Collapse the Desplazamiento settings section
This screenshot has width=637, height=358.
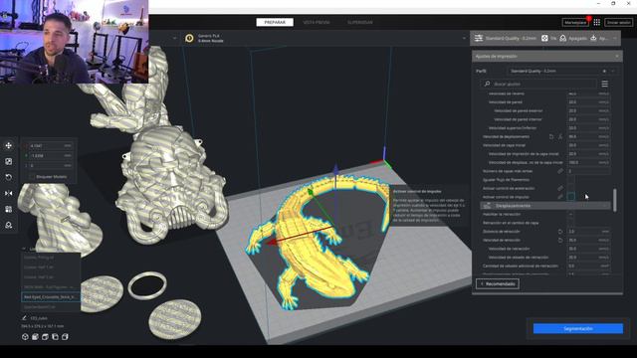pos(544,206)
